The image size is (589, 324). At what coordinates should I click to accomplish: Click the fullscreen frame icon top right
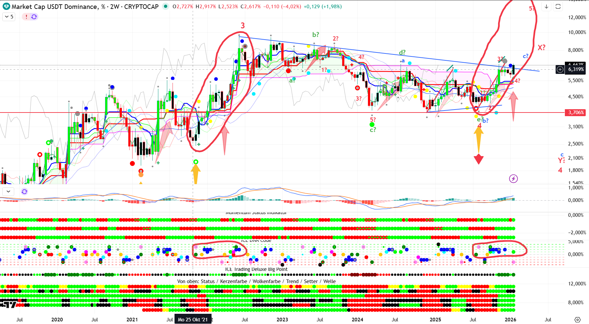[x=558, y=7]
